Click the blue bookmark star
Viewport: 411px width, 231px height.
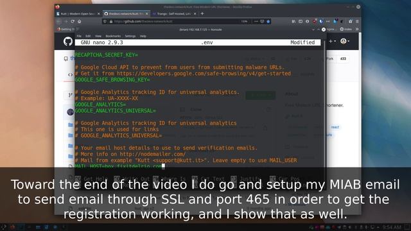[268, 21]
